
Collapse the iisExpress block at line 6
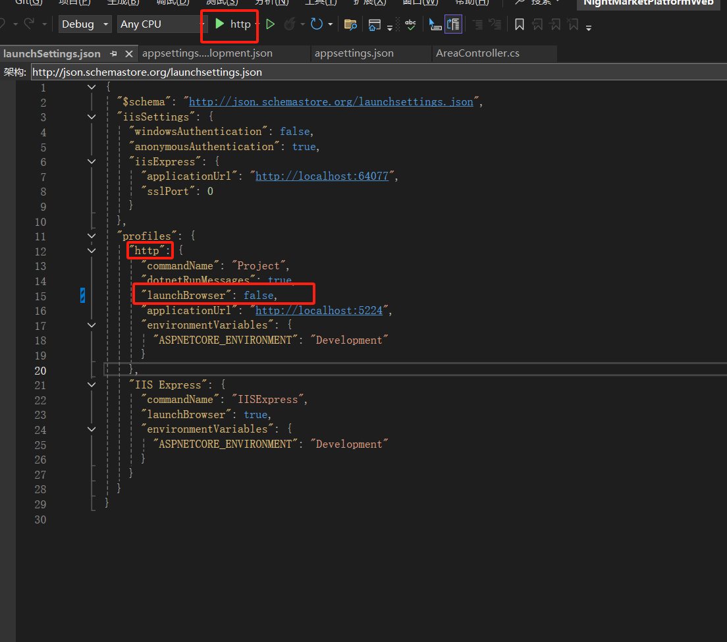(x=92, y=161)
